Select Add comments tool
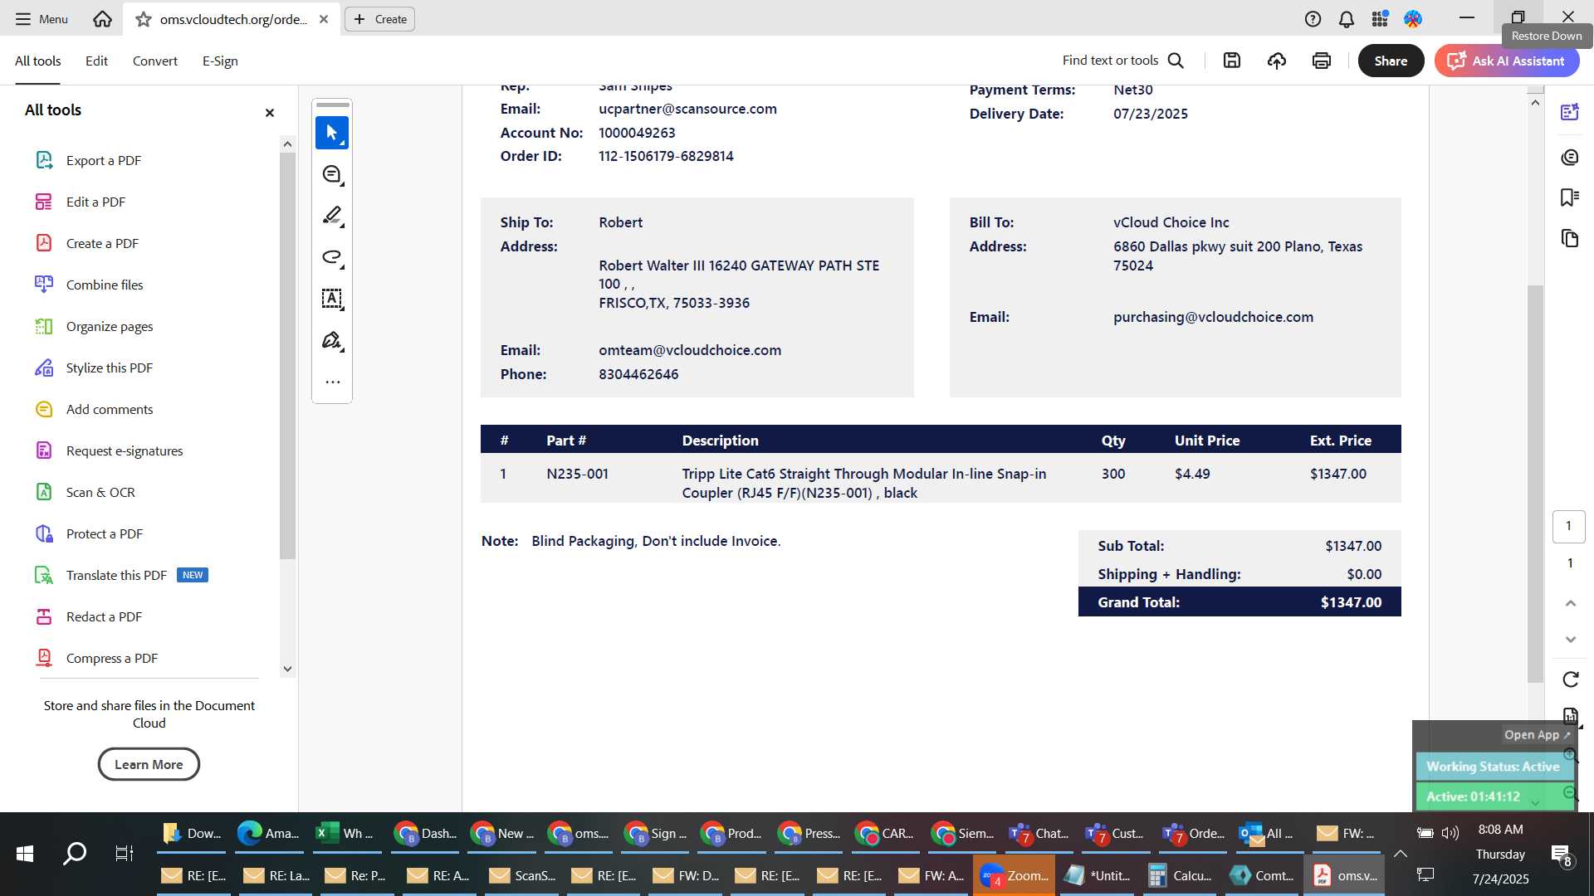The height and width of the screenshot is (896, 1594). point(94,409)
